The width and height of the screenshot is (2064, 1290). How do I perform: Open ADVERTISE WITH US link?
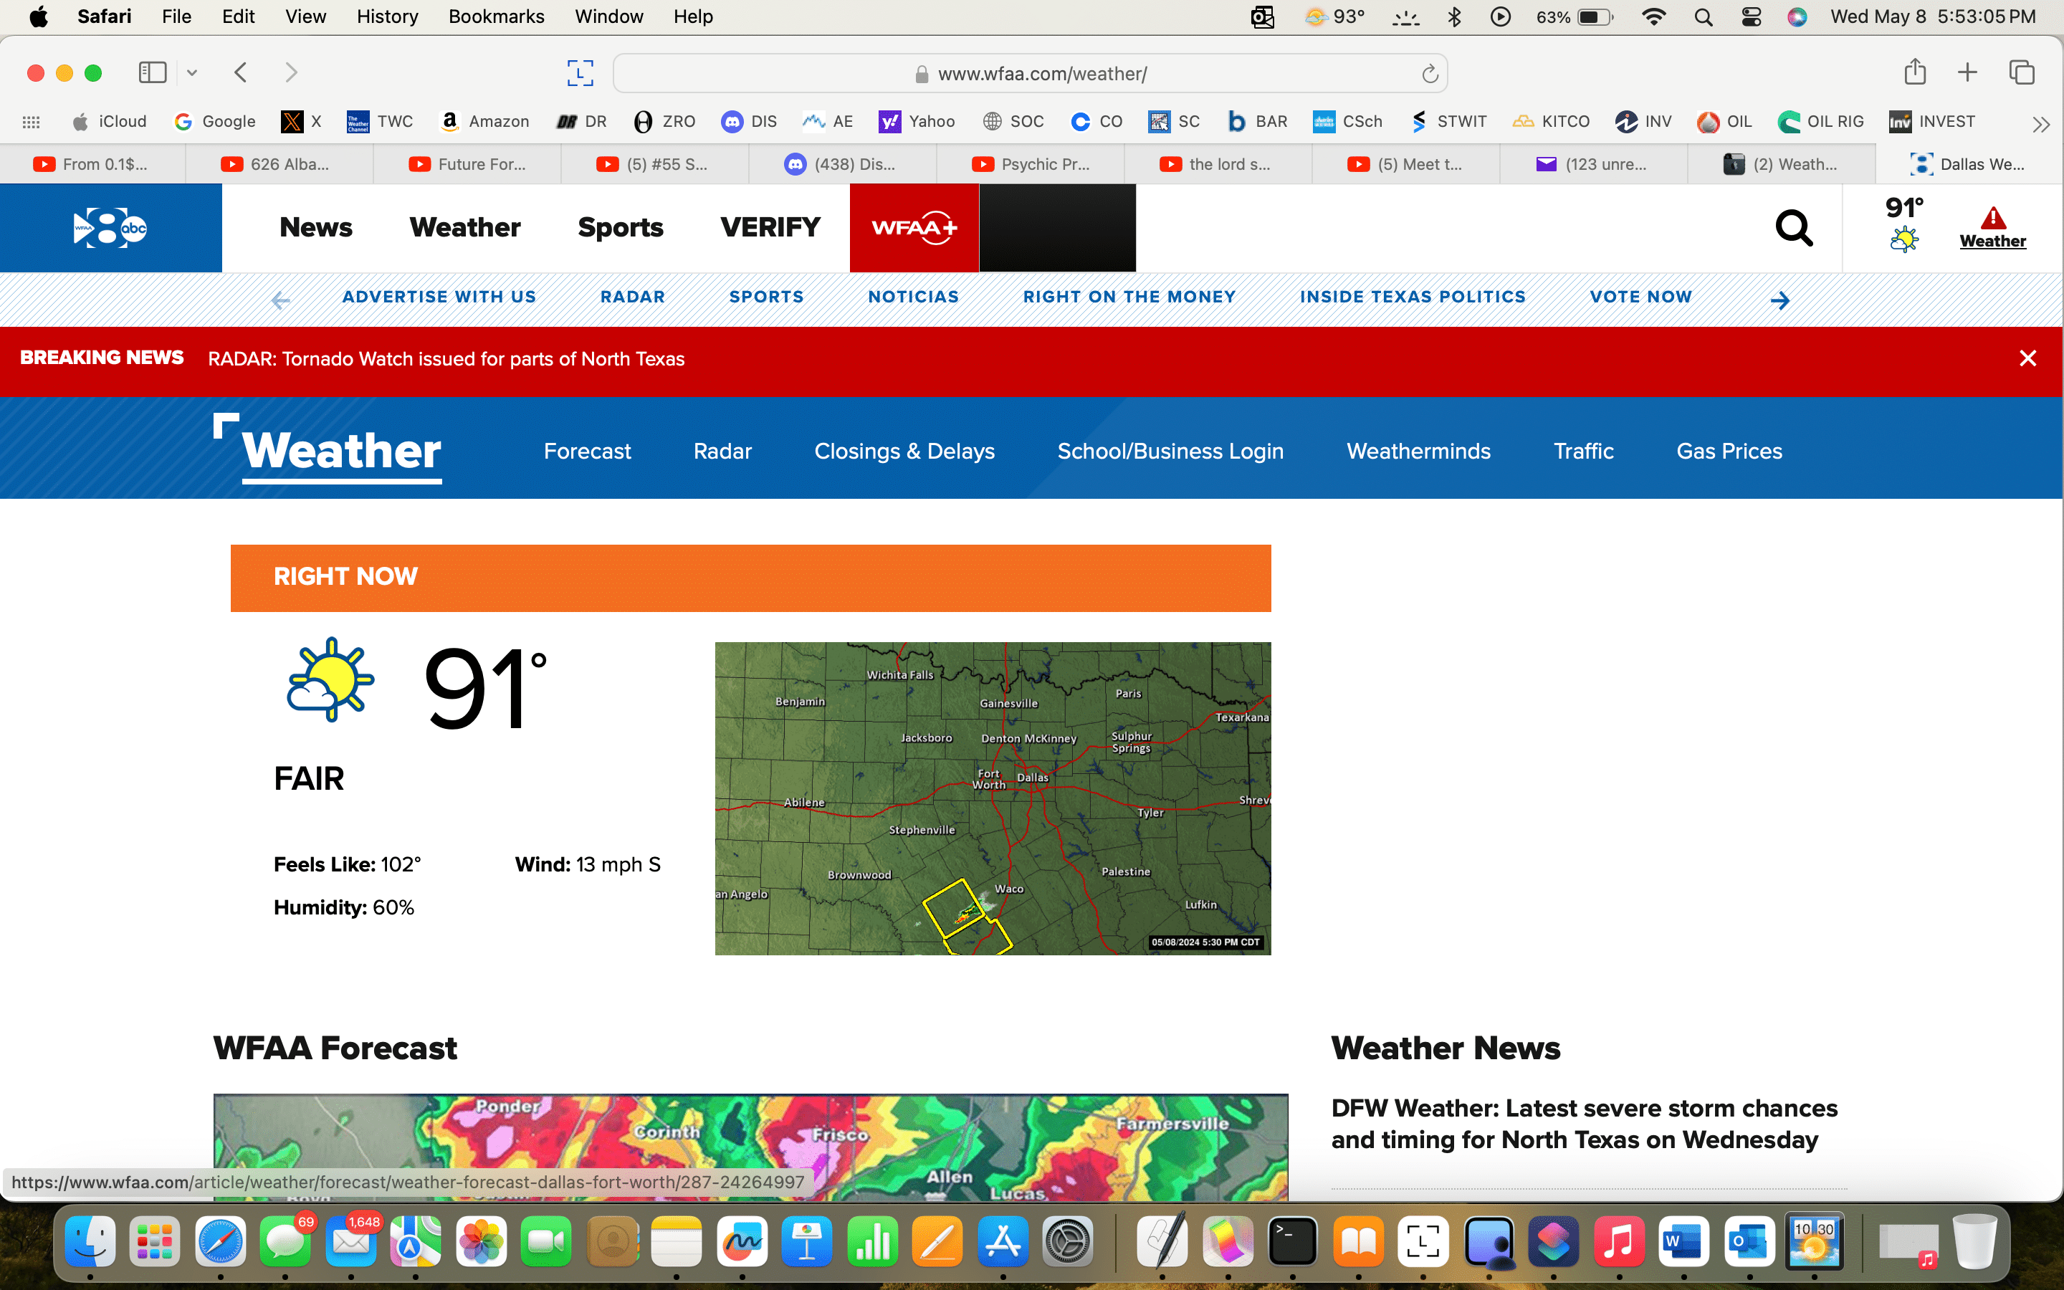tap(439, 297)
